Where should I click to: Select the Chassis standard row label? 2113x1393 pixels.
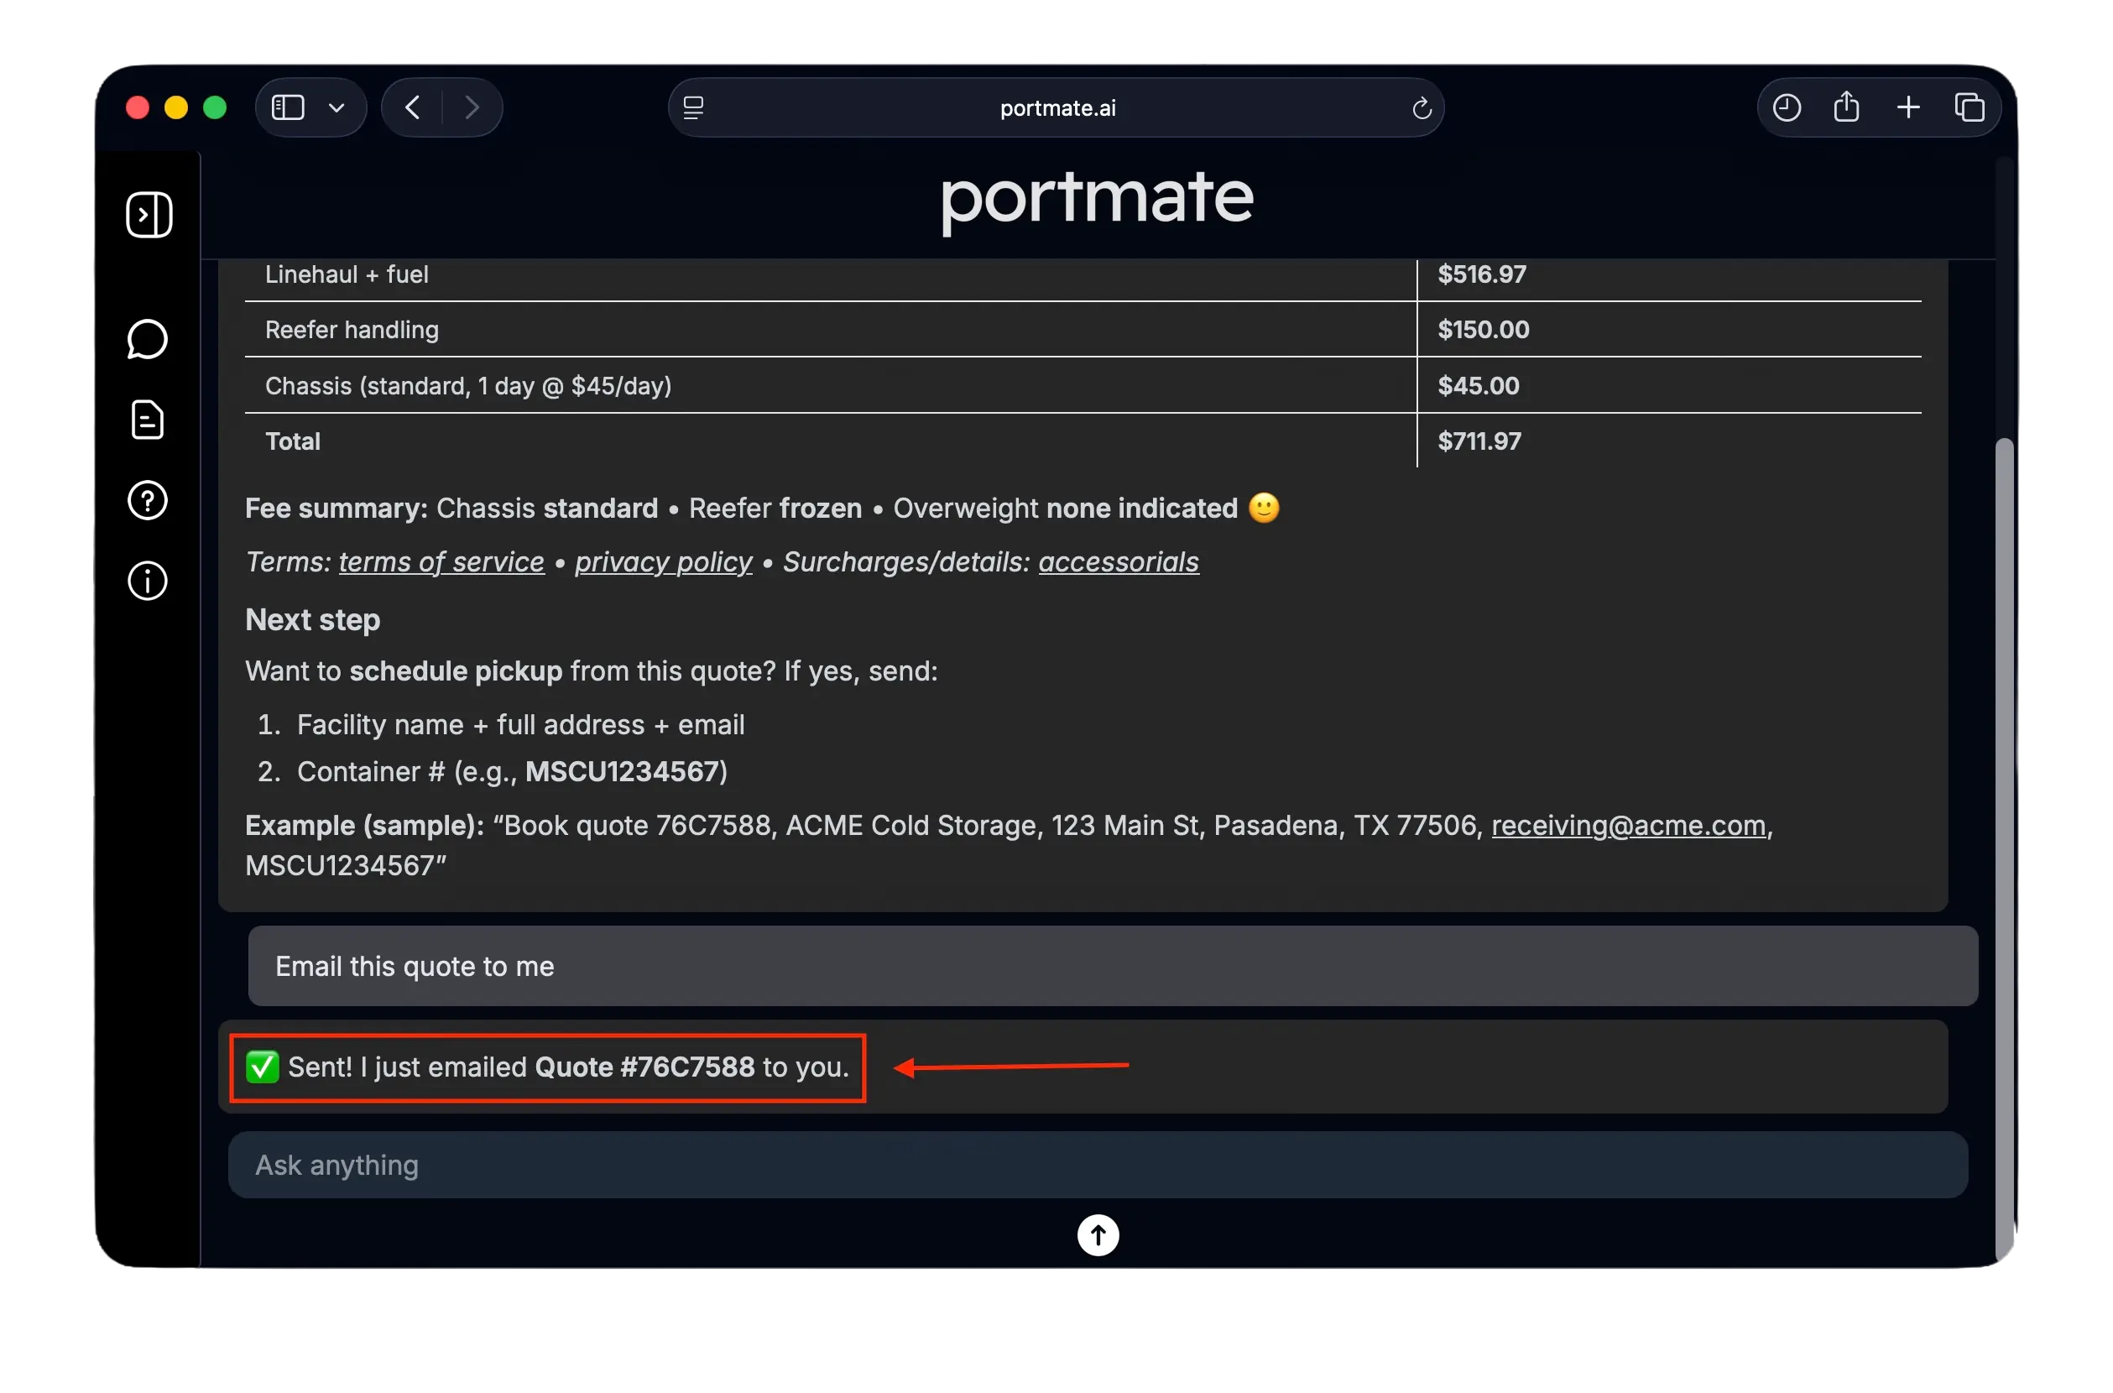pos(468,385)
